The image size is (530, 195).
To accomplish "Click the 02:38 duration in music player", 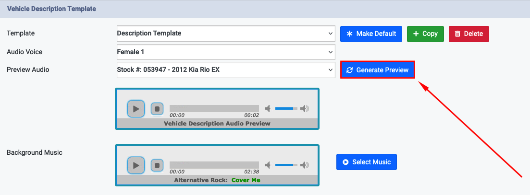I will click(251, 172).
